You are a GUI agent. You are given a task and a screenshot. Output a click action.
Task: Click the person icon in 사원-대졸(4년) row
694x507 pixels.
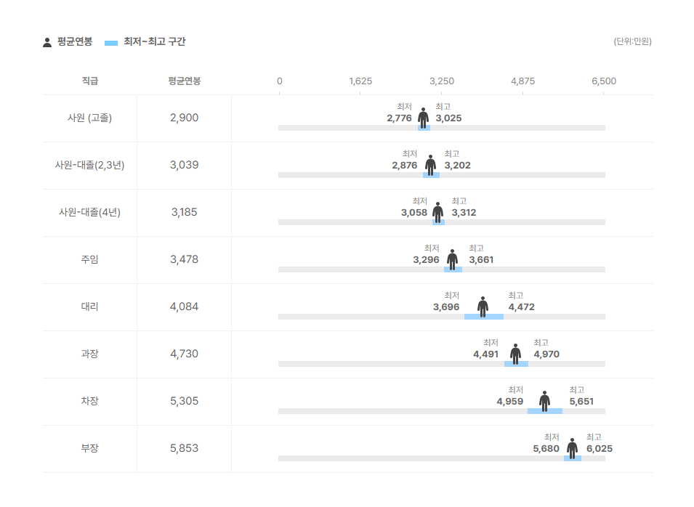coord(438,213)
